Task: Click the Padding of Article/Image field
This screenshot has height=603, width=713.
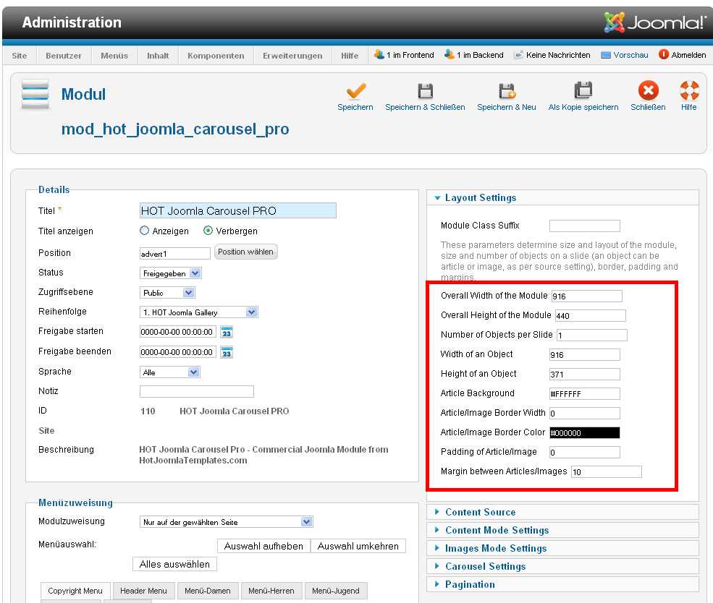Action: 584,453
